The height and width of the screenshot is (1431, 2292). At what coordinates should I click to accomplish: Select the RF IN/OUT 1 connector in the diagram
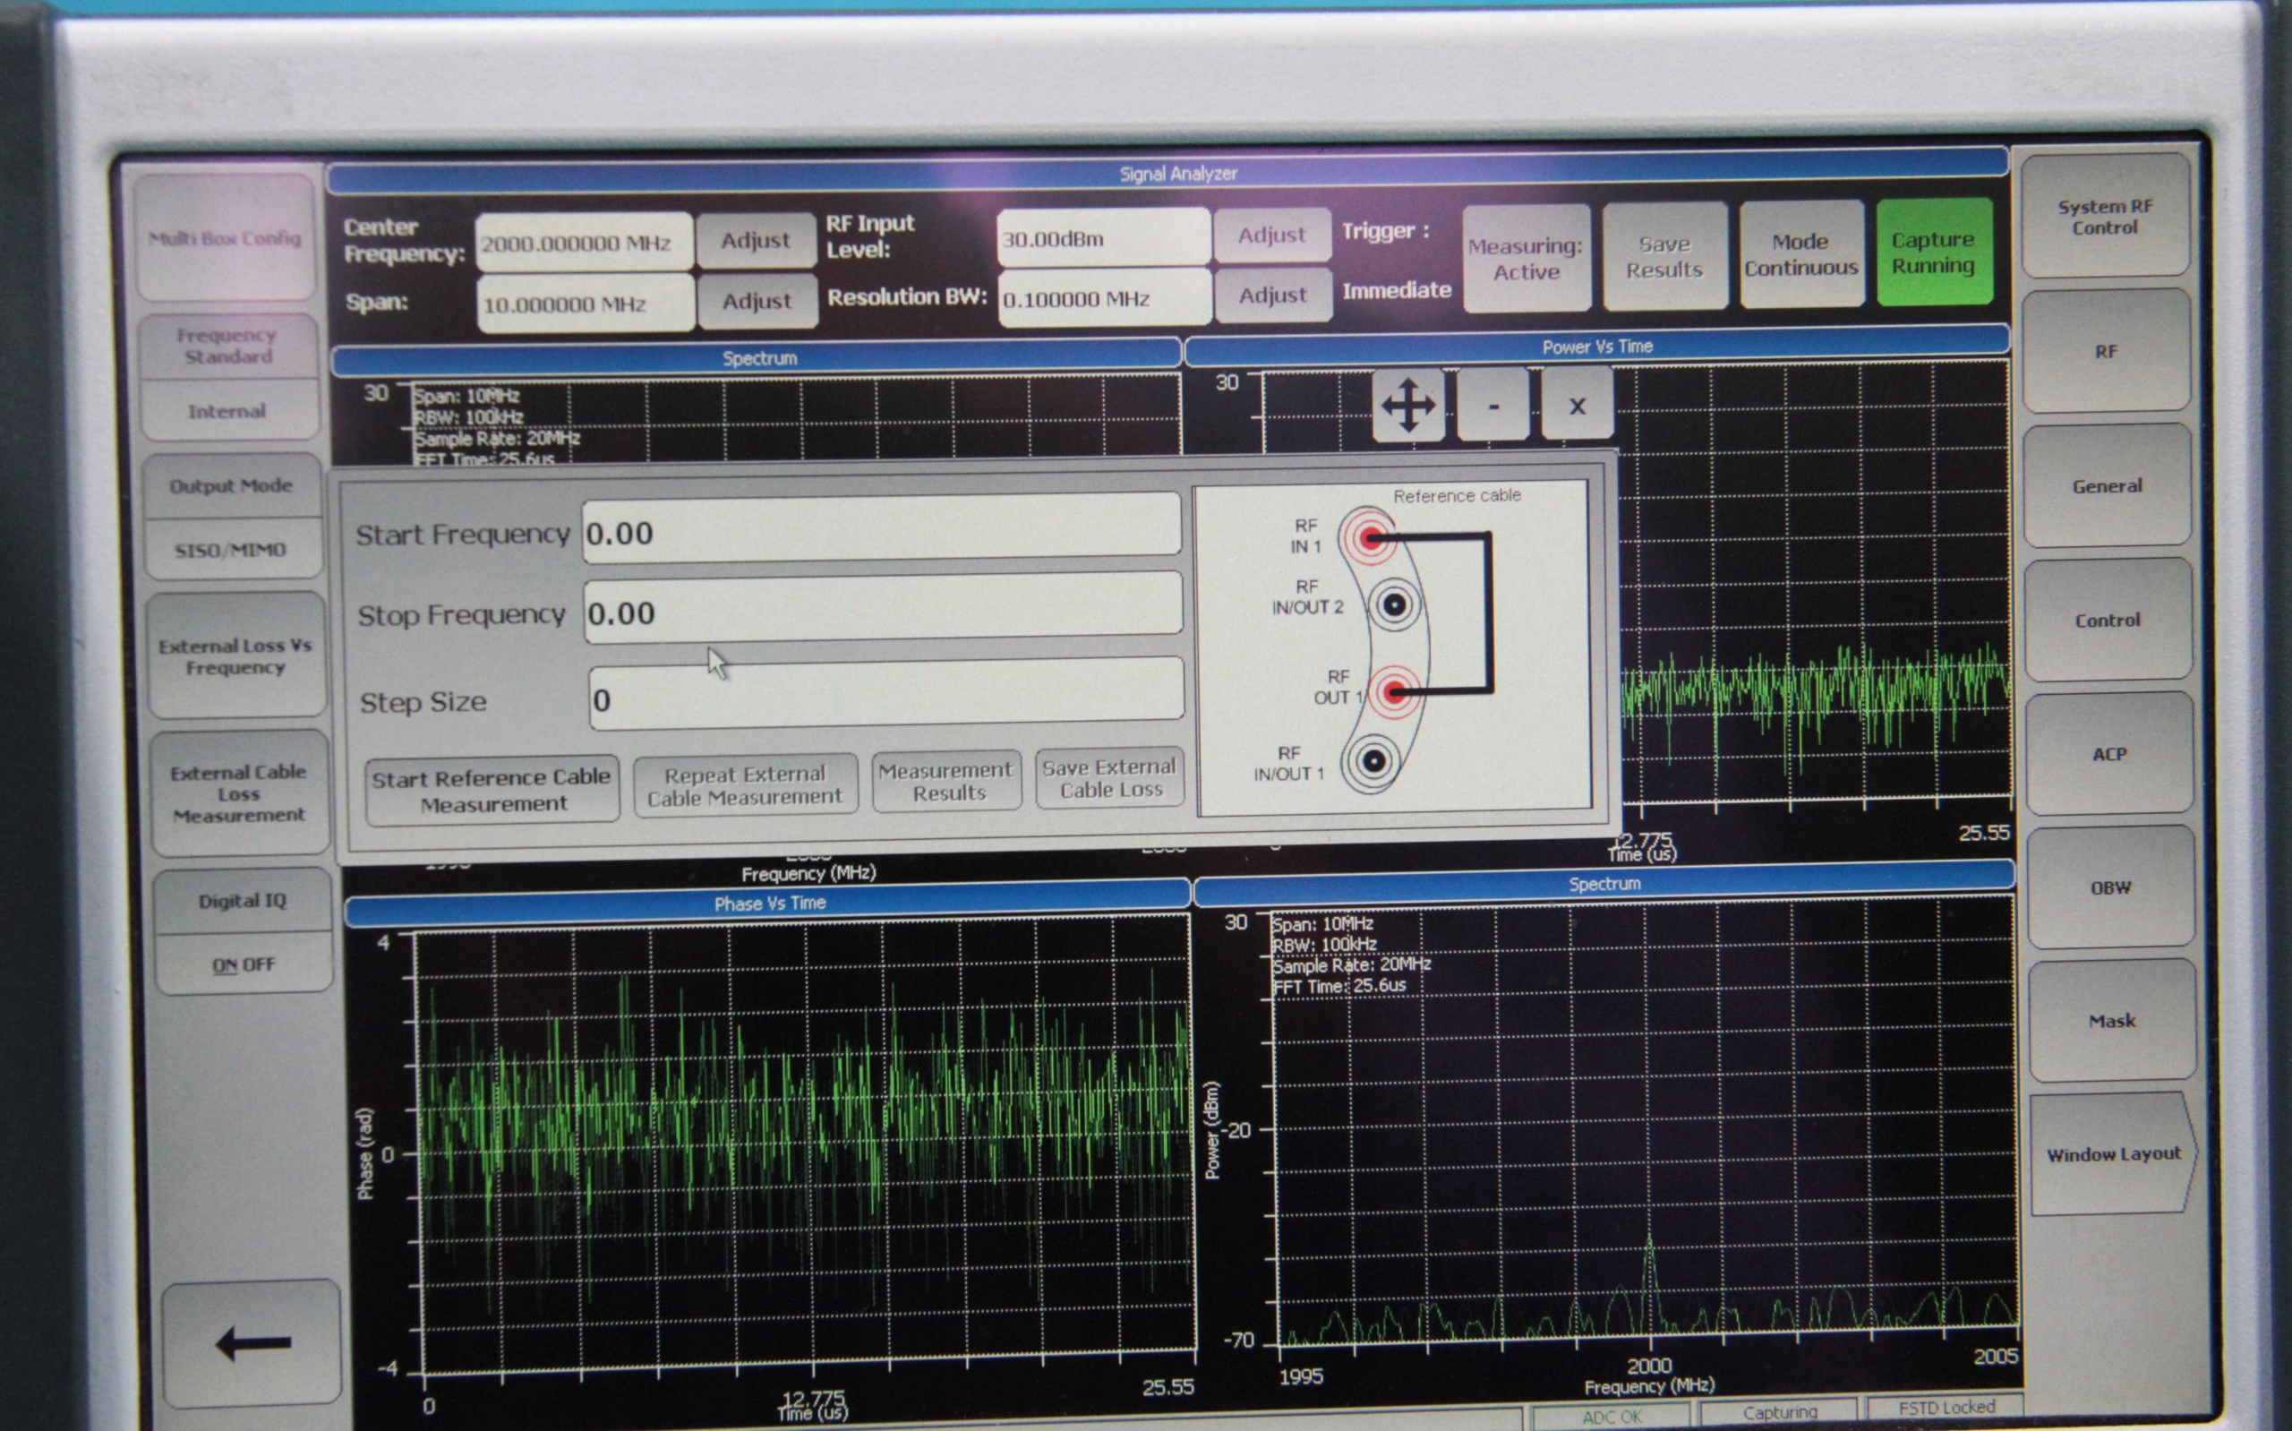coord(1373,761)
